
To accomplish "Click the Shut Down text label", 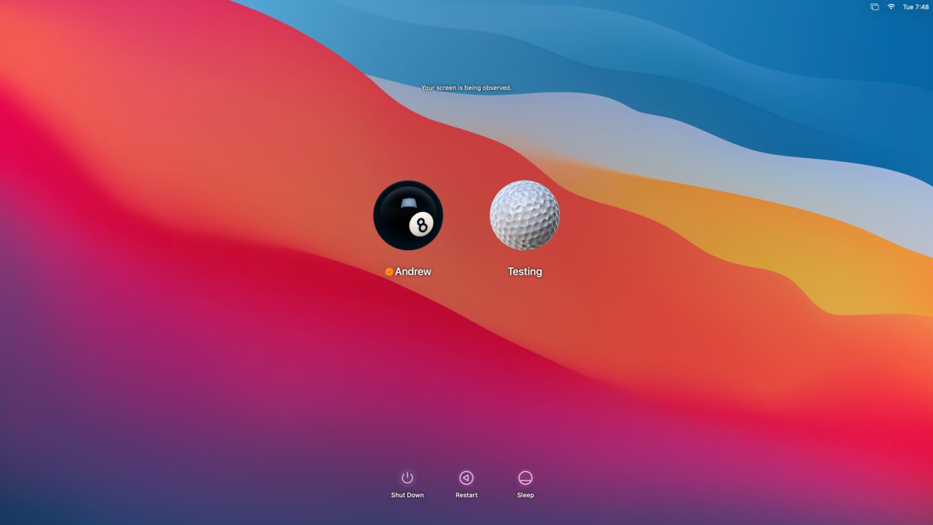I will (408, 495).
